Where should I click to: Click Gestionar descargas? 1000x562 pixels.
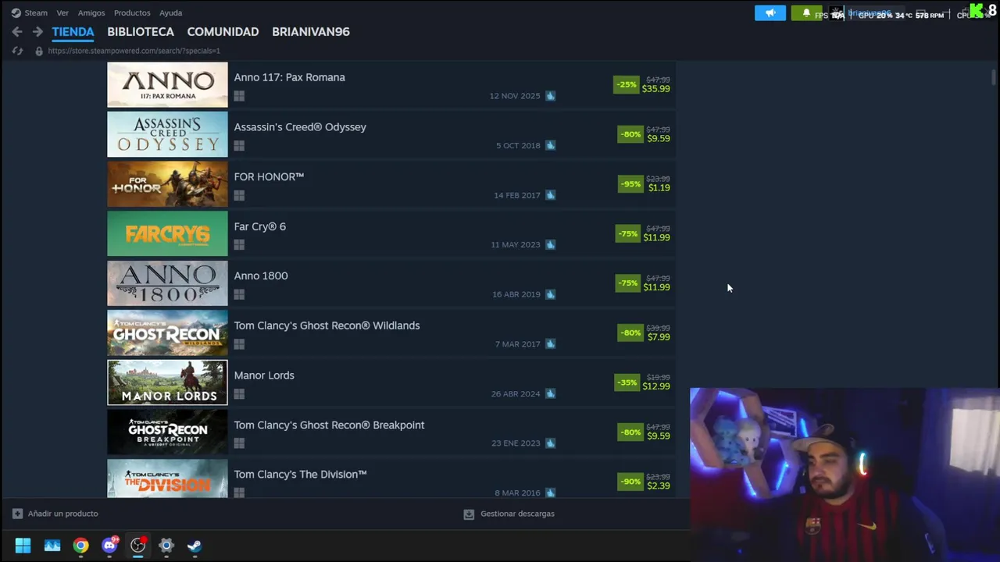click(x=517, y=514)
